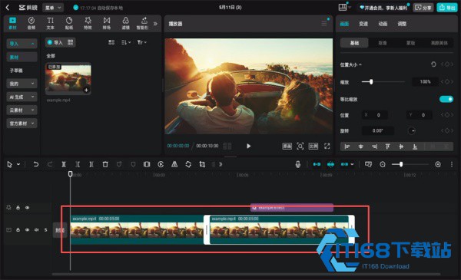Open the 音频 audio tab
Viewport: 461px width, 280px height.
[32, 23]
